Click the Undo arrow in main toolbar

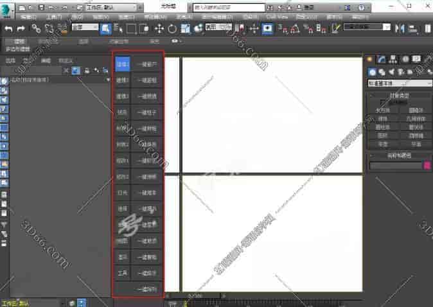click(8, 28)
